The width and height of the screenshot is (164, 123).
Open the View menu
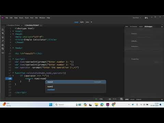[16, 18]
